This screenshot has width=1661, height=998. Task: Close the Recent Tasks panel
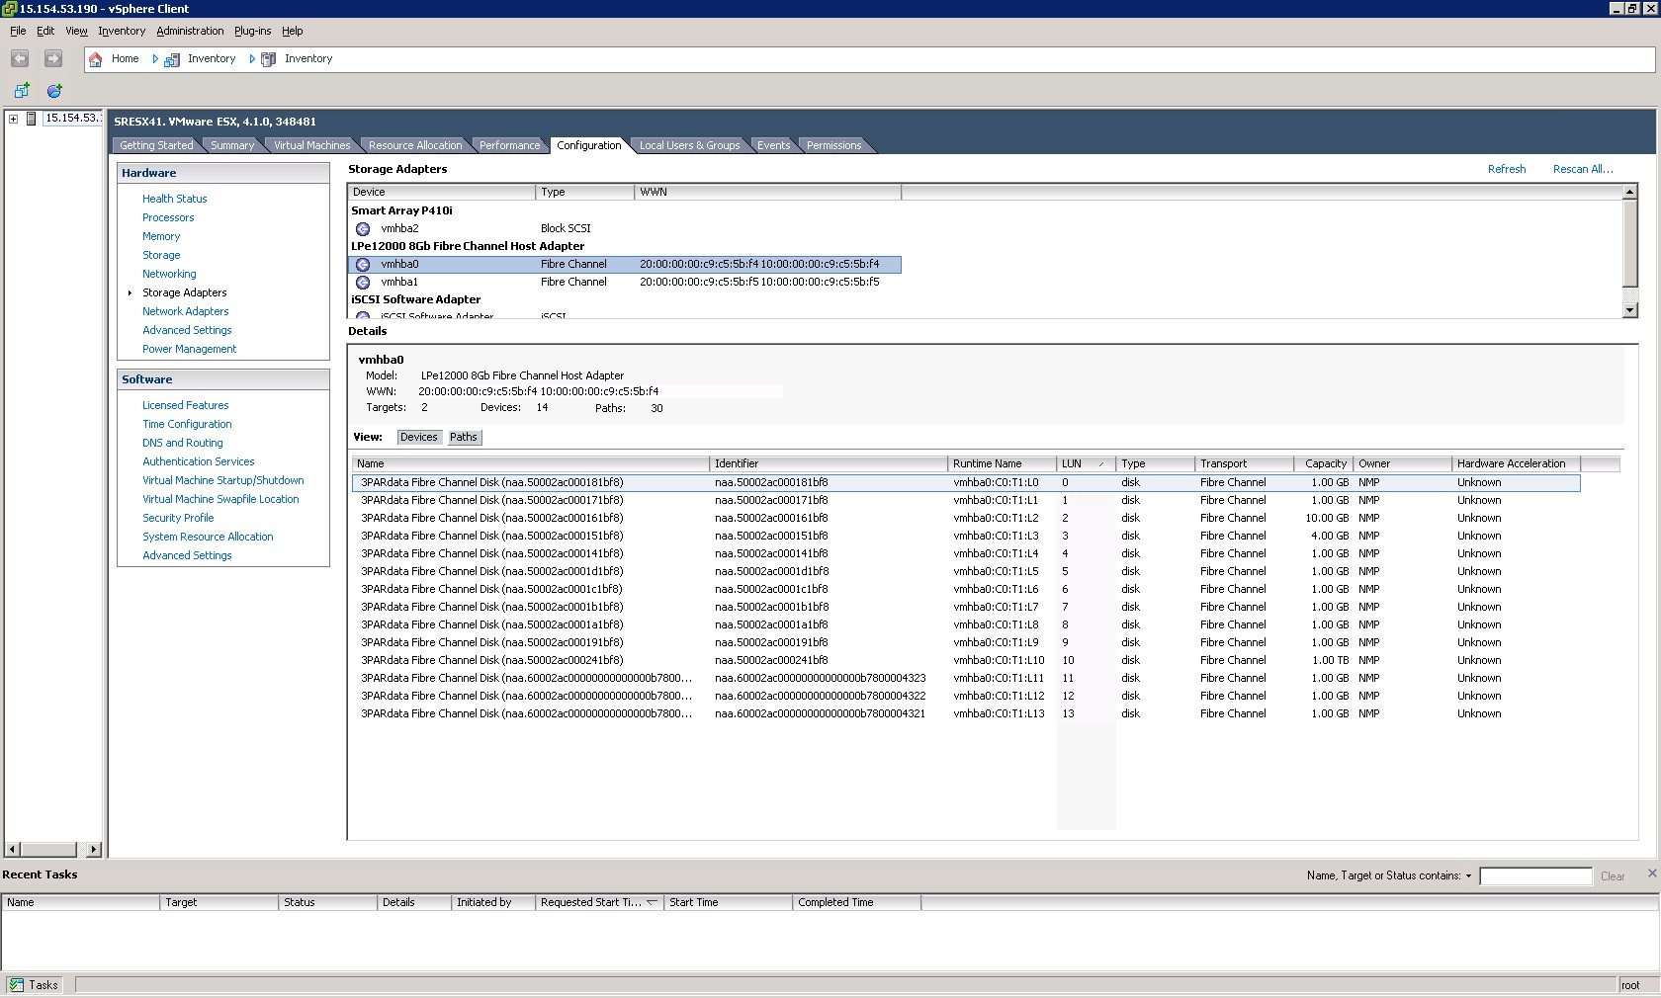(x=1652, y=873)
